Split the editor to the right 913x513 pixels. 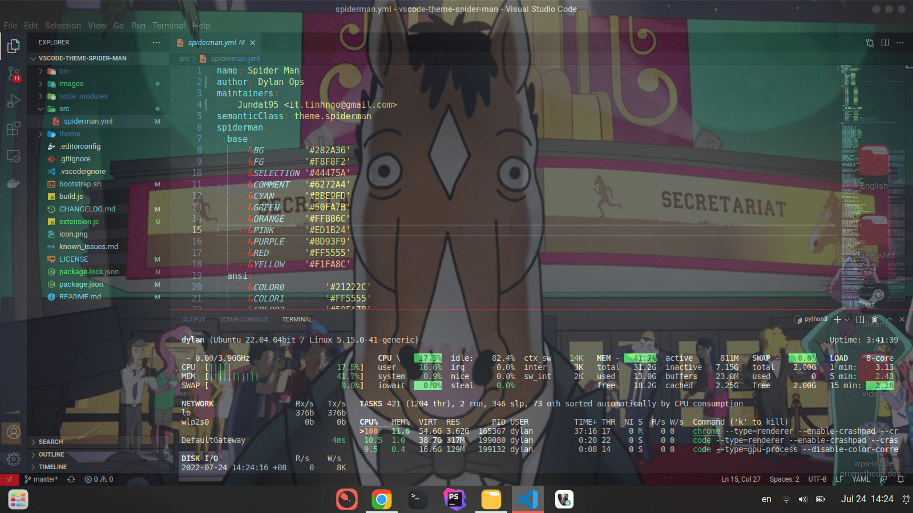(885, 43)
